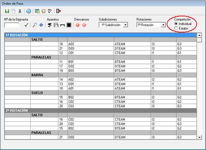Viewport: 206px width, 150px height.
Task: Click the scroll up arrow of the list
Action: point(199,35)
